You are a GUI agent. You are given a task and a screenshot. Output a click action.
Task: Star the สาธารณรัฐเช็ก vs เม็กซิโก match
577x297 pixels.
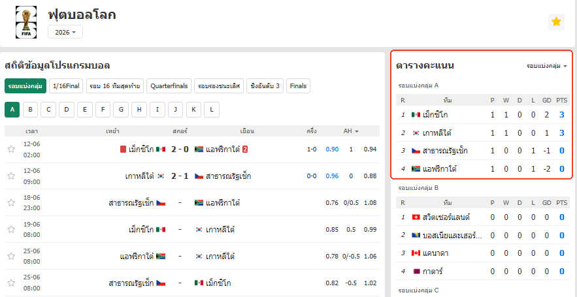11,283
